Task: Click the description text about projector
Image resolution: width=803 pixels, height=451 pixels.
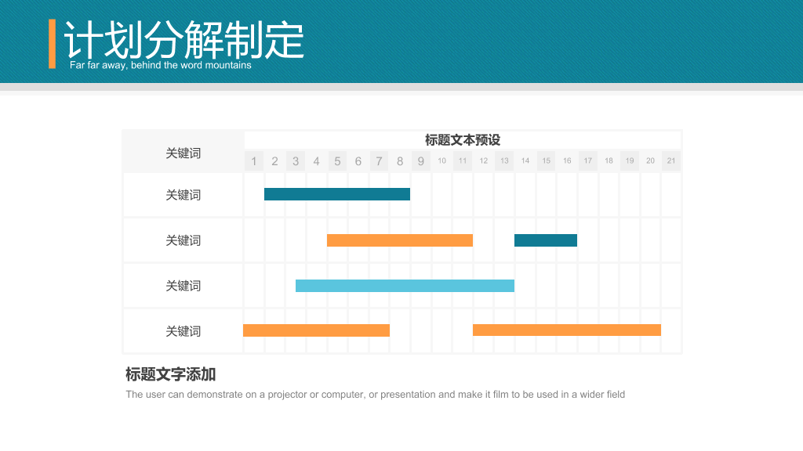Action: [376, 395]
